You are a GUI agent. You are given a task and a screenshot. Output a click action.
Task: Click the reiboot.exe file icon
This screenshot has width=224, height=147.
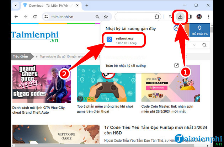click(x=109, y=39)
